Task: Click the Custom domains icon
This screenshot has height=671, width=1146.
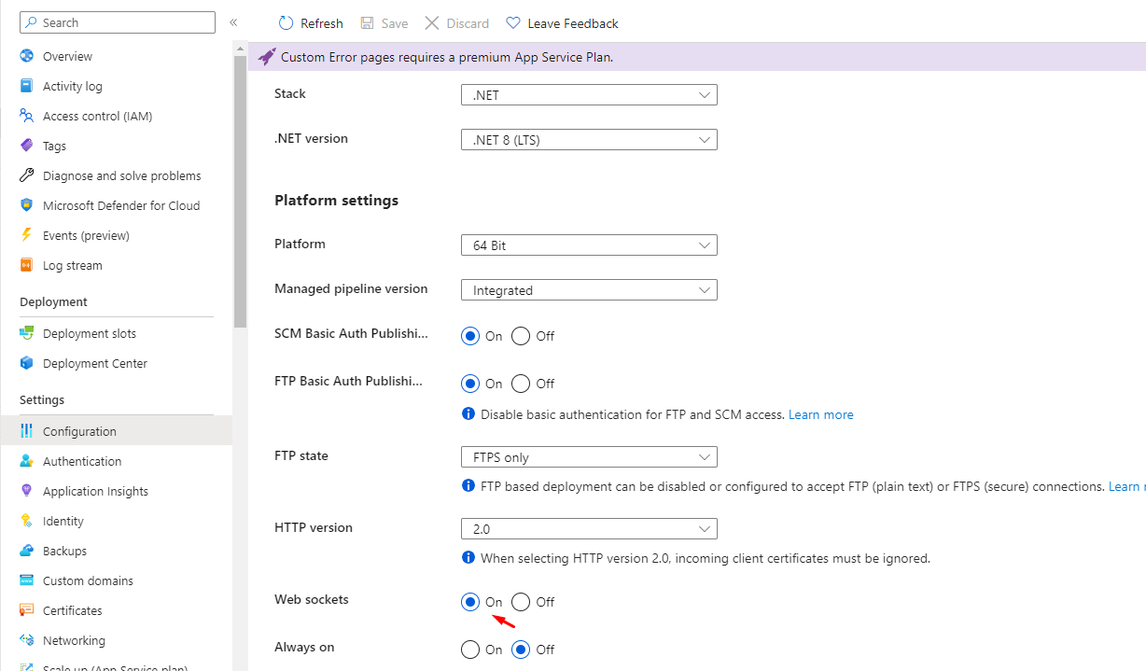Action: point(26,580)
